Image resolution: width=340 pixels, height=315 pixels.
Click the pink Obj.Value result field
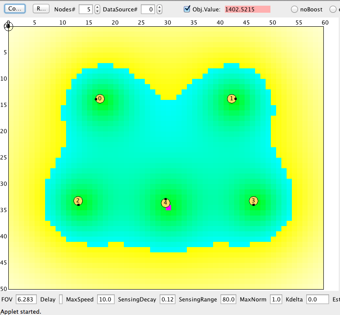pyautogui.click(x=247, y=9)
